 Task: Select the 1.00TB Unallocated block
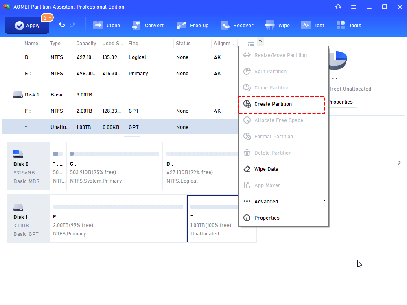point(222,219)
